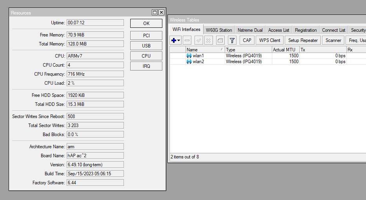366x200 pixels.
Task: Expand the Add button dropdown arrow
Action: pos(179,40)
